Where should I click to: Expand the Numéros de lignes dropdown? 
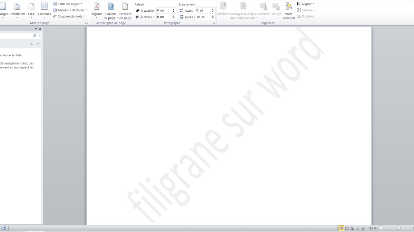pos(69,10)
